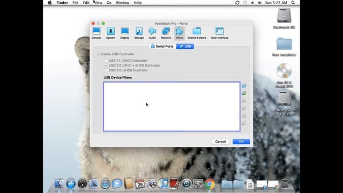The image size is (343, 193).
Task: Open Contacts book icon in the Dock
Action: (x=129, y=183)
